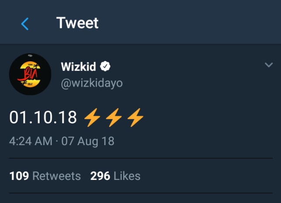The height and width of the screenshot is (203, 281).
Task: Tap the blue back arrow
Action: [25, 24]
